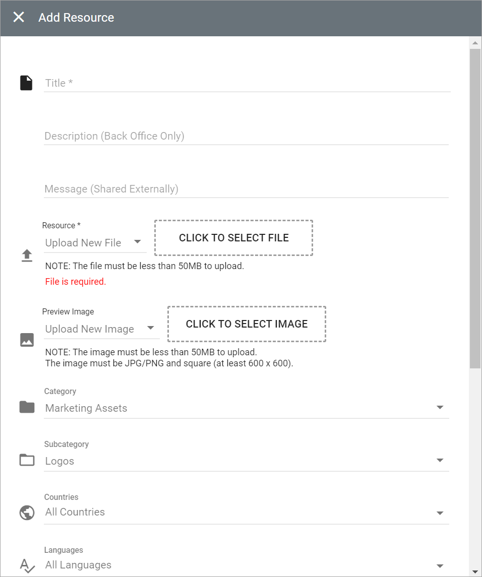
Task: Open the Upload New Image dropdown
Action: tap(102, 329)
